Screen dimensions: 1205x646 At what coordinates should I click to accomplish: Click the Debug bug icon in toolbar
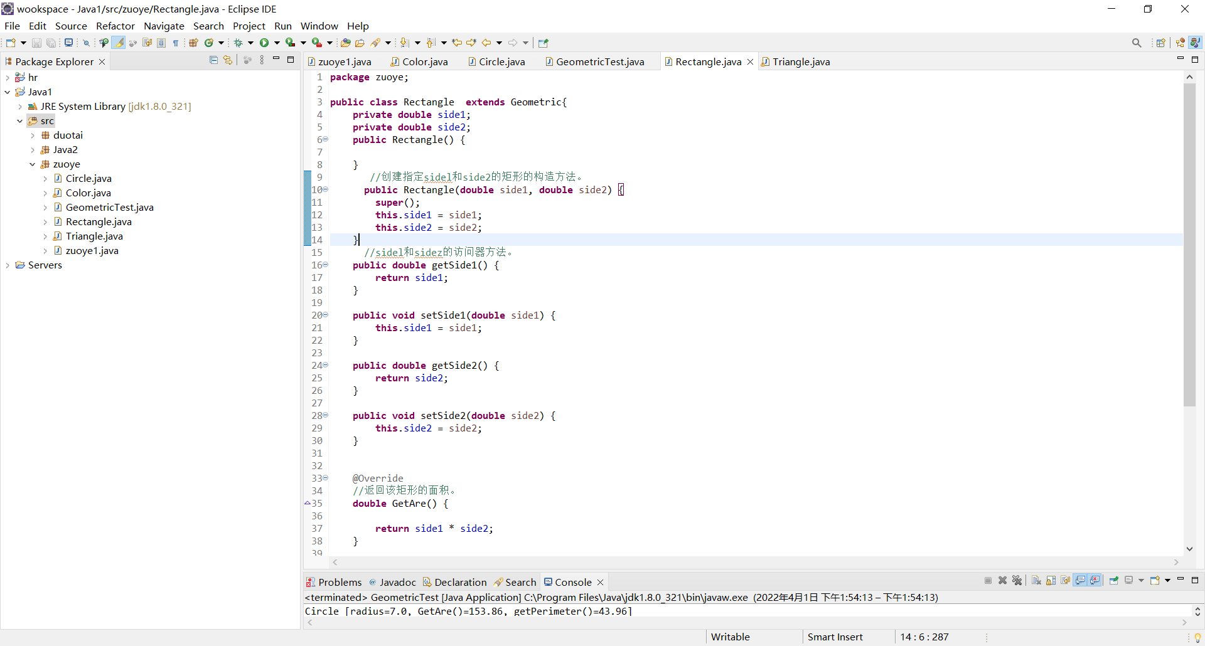click(238, 43)
